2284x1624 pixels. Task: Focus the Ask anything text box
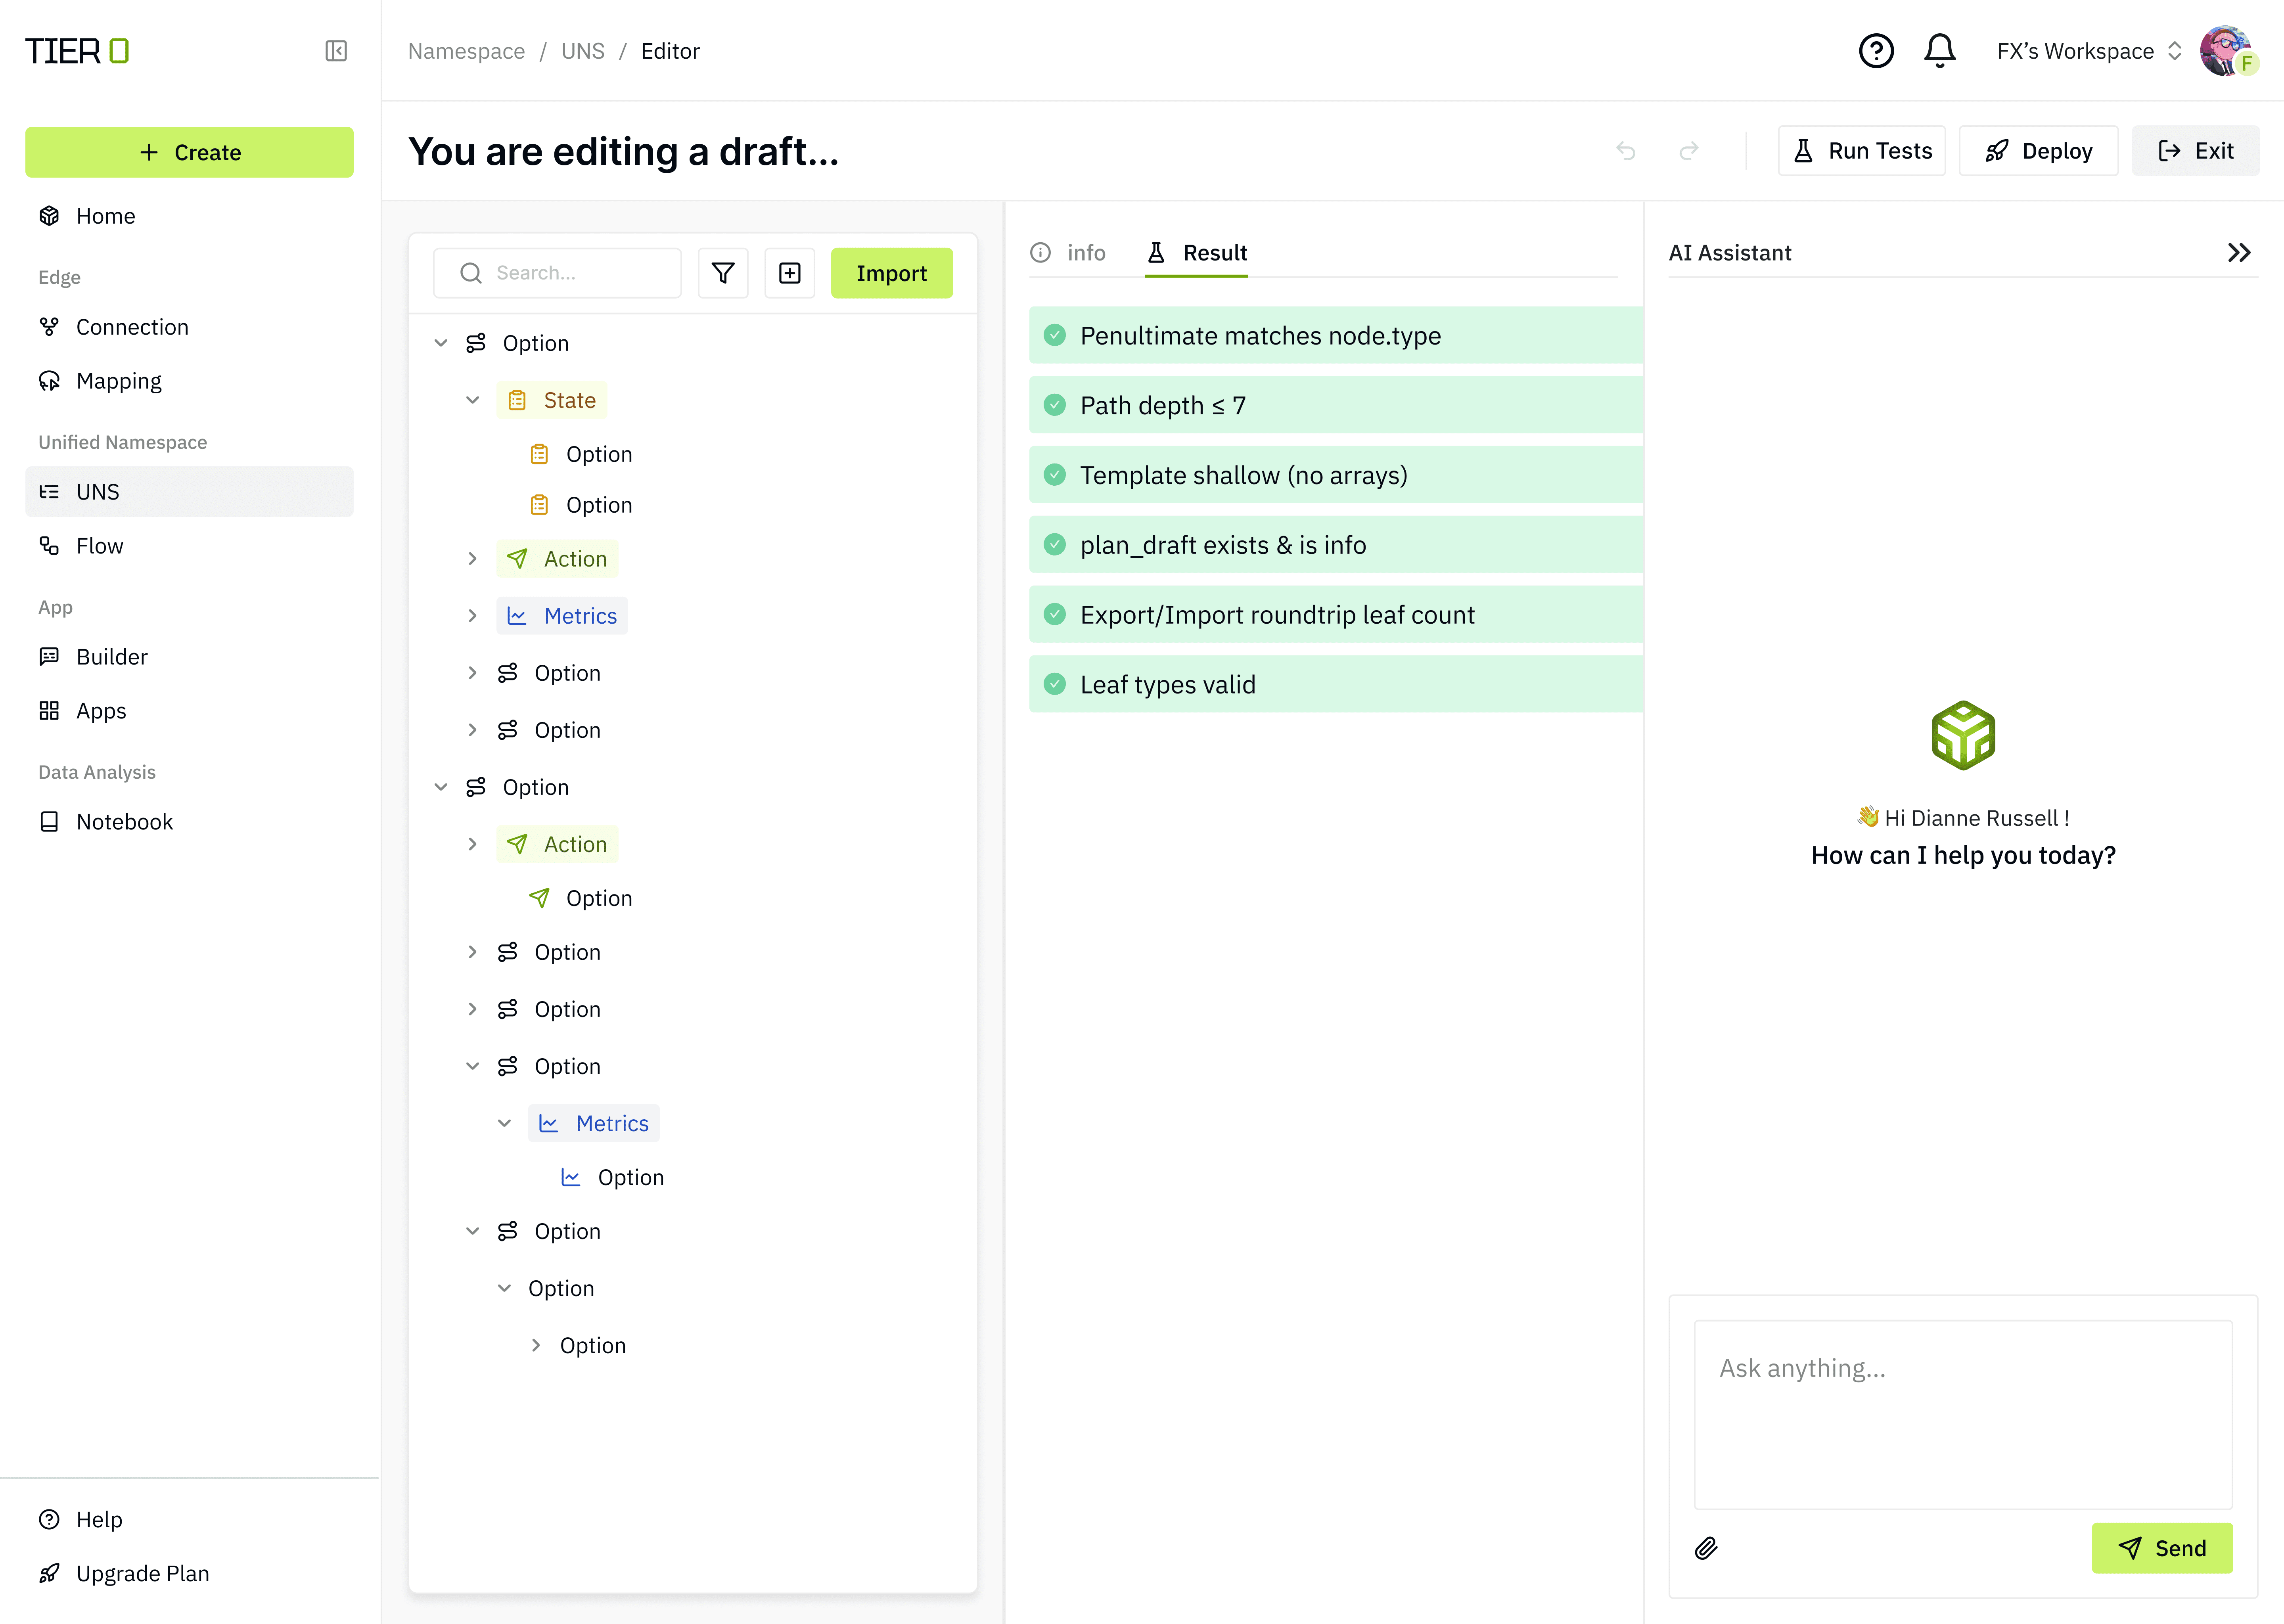1962,1414
